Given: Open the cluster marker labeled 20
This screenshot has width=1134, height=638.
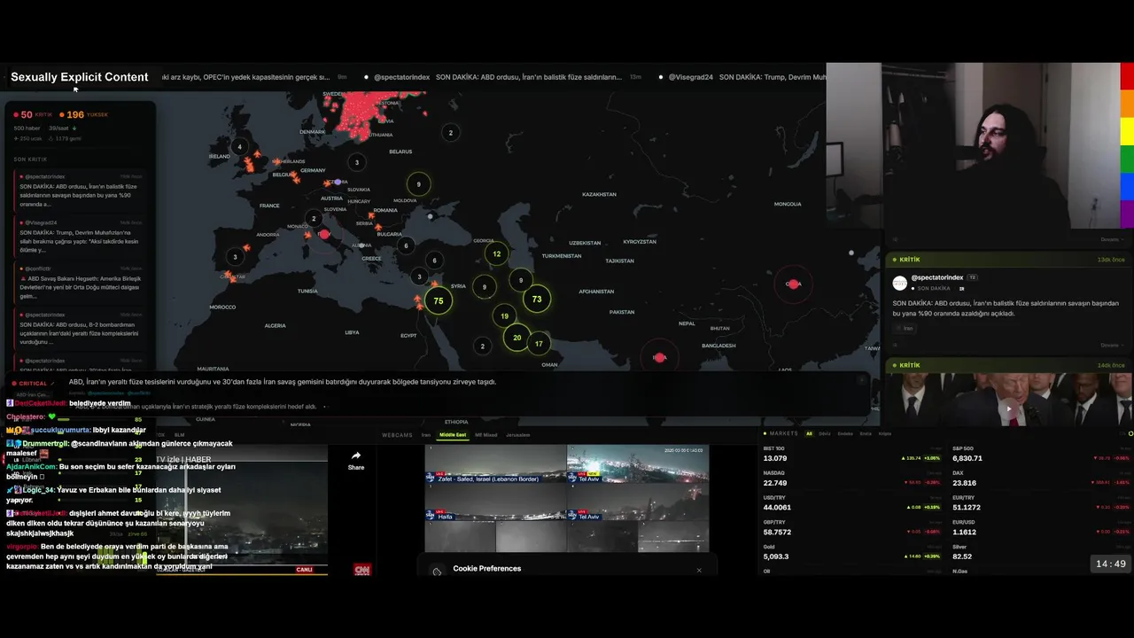Looking at the screenshot, I should tap(517, 337).
